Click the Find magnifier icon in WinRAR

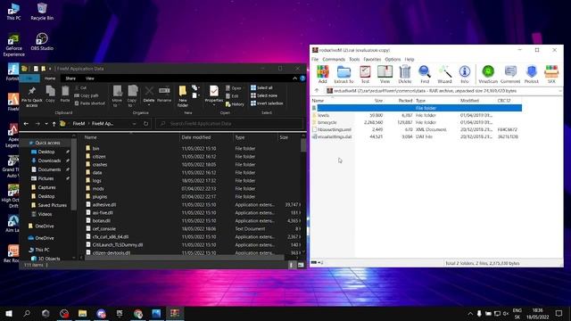click(x=425, y=74)
